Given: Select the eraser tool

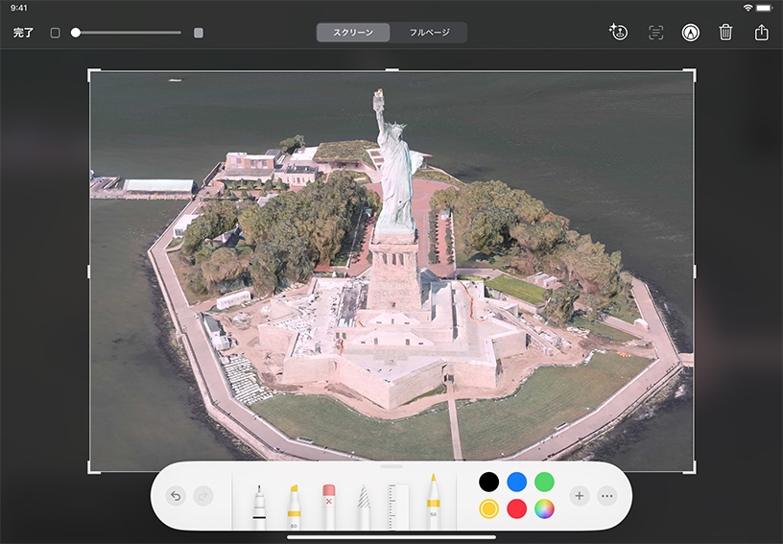Looking at the screenshot, I should coord(329,506).
